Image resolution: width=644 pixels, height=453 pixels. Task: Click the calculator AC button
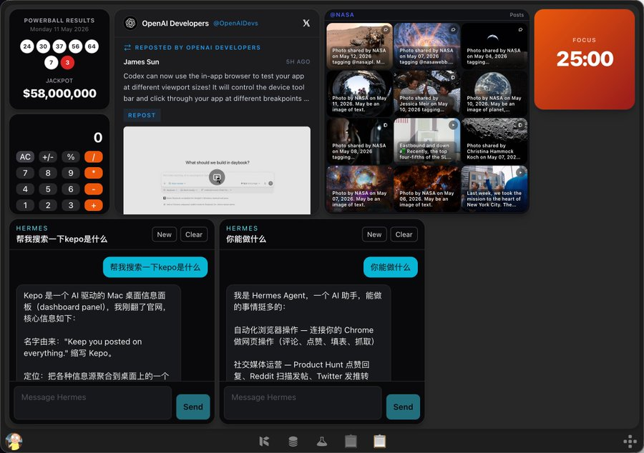pyautogui.click(x=25, y=157)
